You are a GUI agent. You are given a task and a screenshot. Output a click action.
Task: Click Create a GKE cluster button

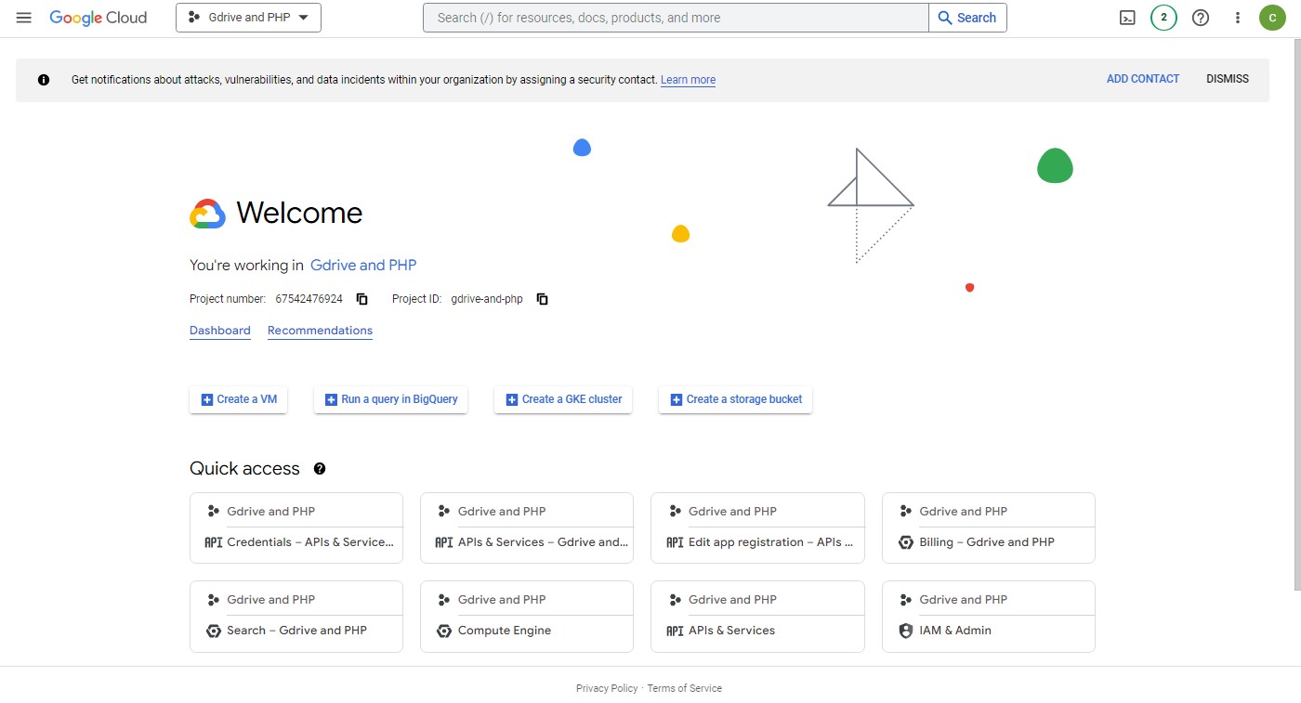pos(563,399)
